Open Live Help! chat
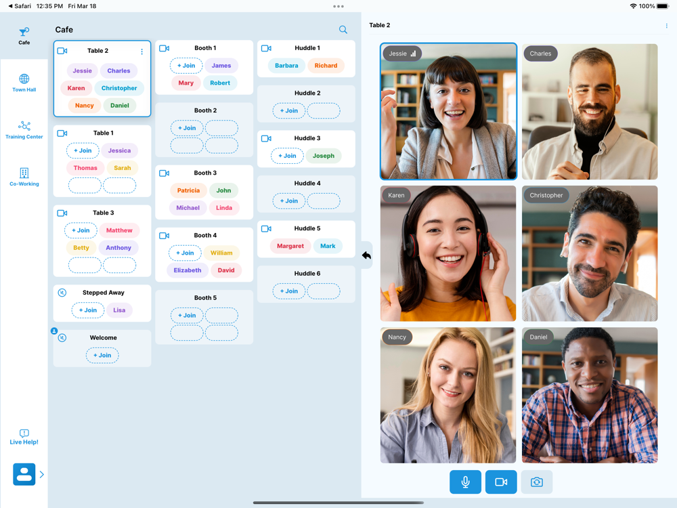This screenshot has width=677, height=508. tap(24, 437)
